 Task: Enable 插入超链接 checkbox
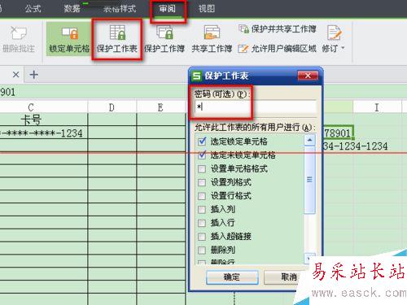pos(202,237)
